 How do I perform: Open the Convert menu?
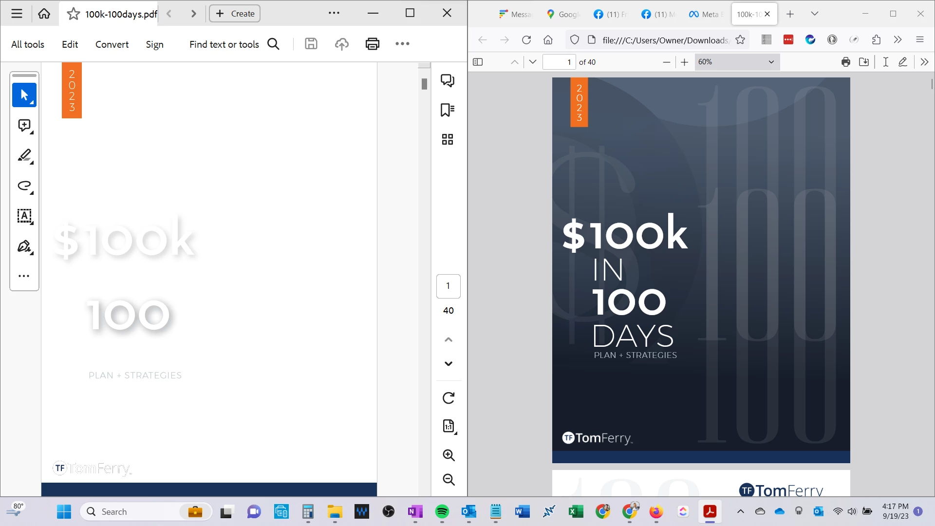(x=112, y=44)
